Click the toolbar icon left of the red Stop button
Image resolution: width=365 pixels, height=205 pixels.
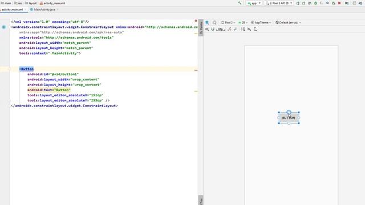click(334, 3)
